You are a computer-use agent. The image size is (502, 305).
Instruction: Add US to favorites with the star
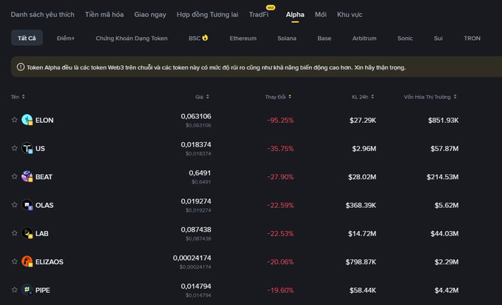tap(14, 148)
